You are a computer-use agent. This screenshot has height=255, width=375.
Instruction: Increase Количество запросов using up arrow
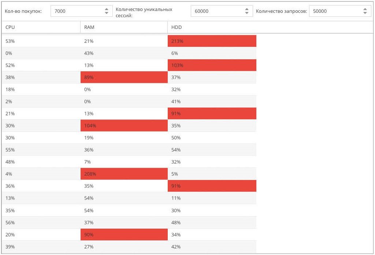tap(365, 9)
